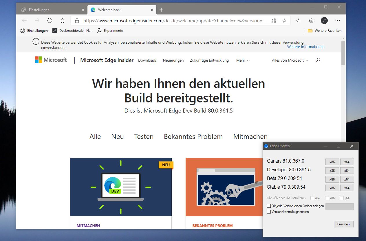Image resolution: width=366 pixels, height=241 pixels.
Task: Select the Testen filter
Action: [144, 137]
